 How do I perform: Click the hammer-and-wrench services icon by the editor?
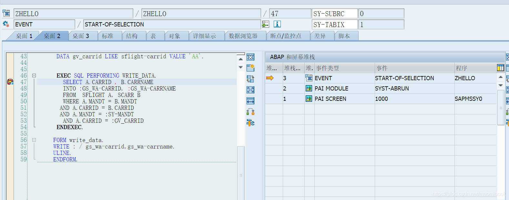(250, 123)
